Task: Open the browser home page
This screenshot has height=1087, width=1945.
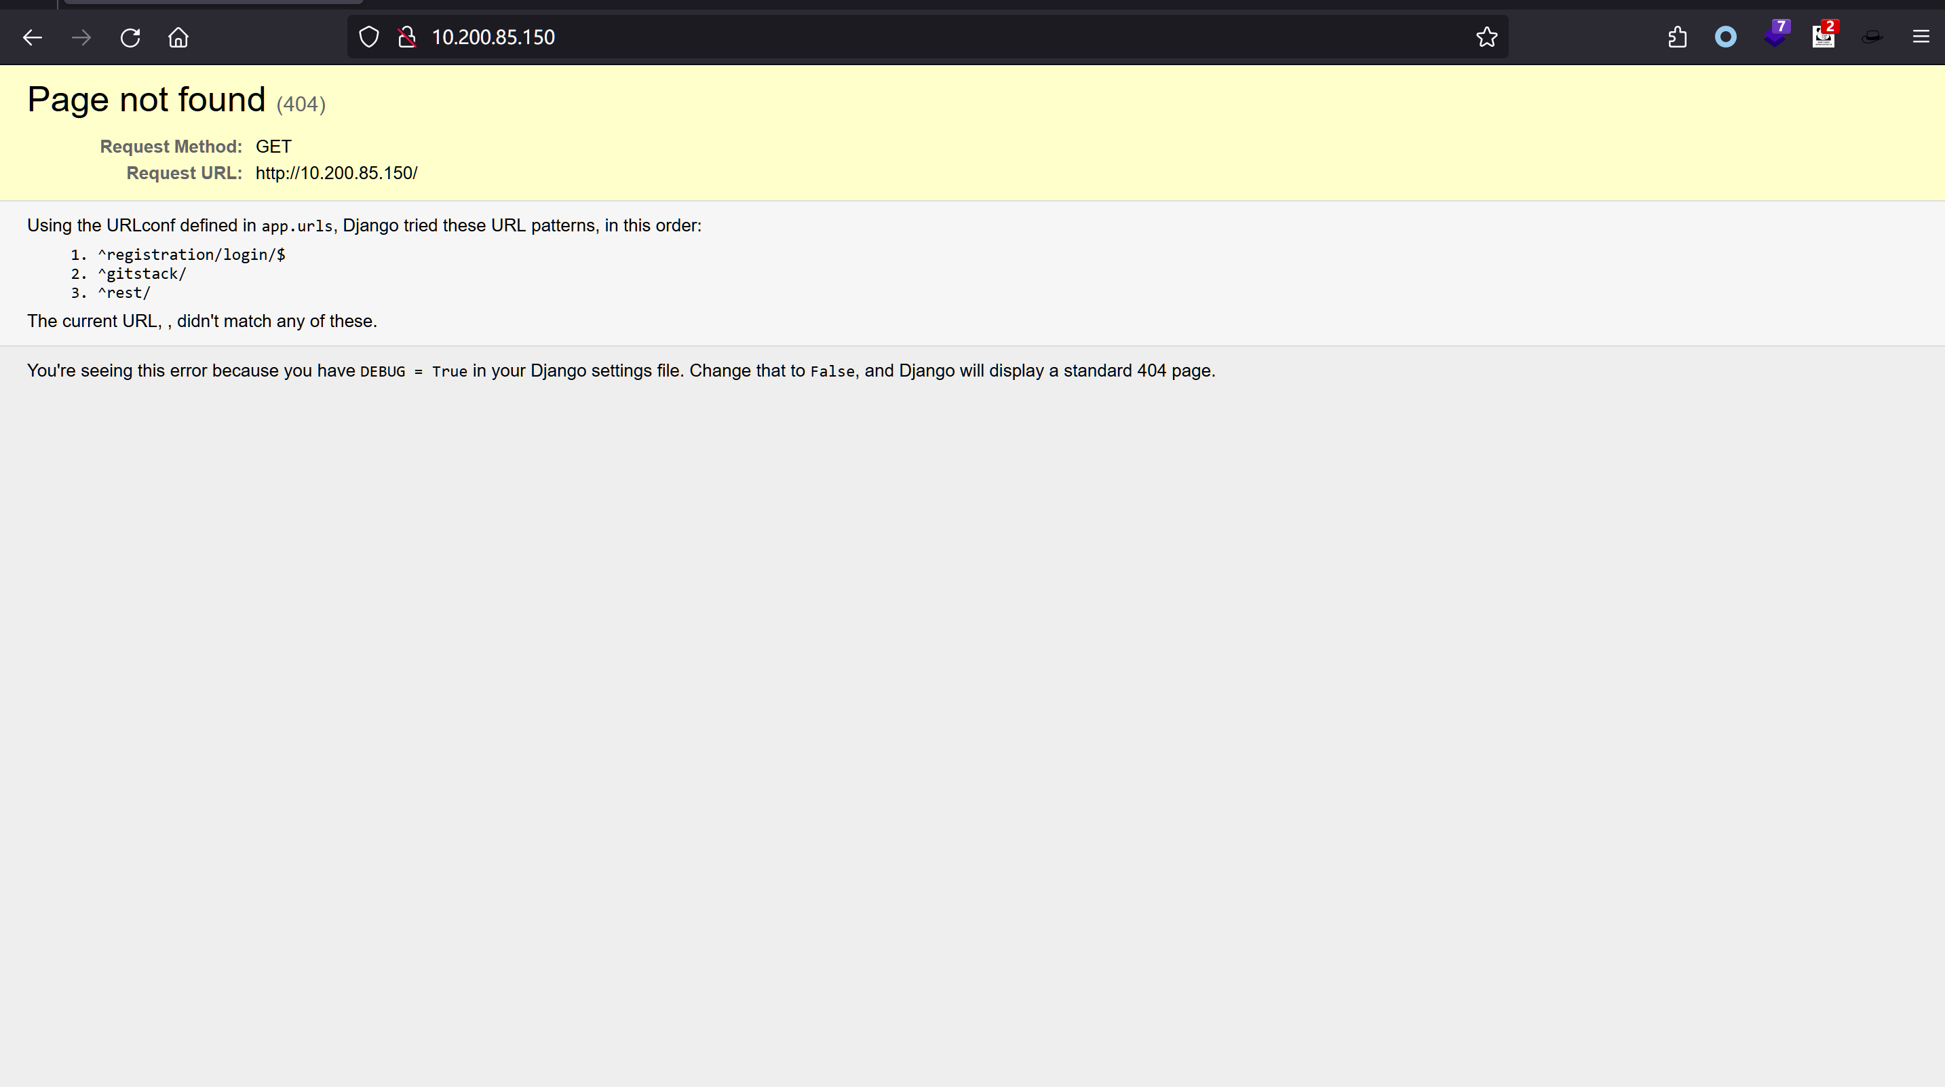Action: (178, 37)
